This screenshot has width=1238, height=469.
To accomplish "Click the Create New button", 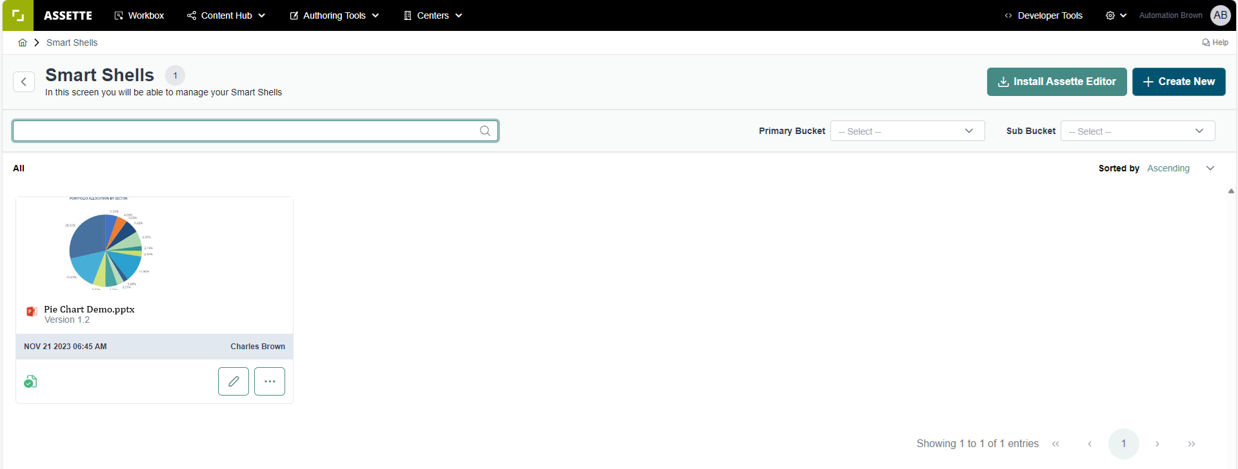I will tap(1178, 82).
